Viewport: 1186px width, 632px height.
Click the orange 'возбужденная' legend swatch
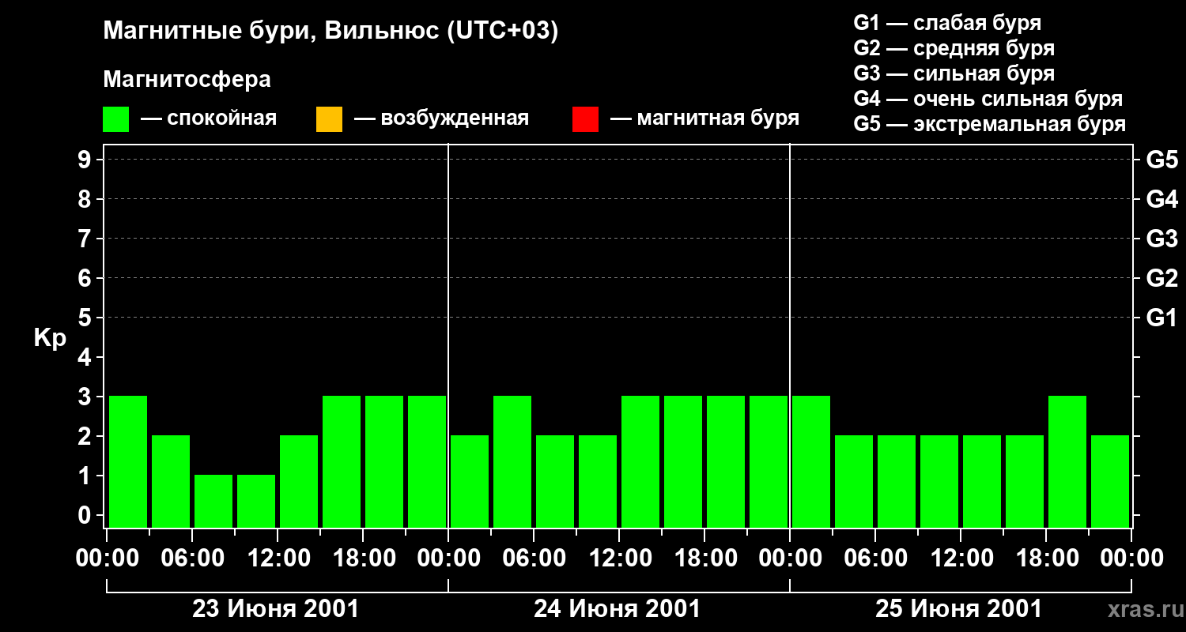(329, 119)
